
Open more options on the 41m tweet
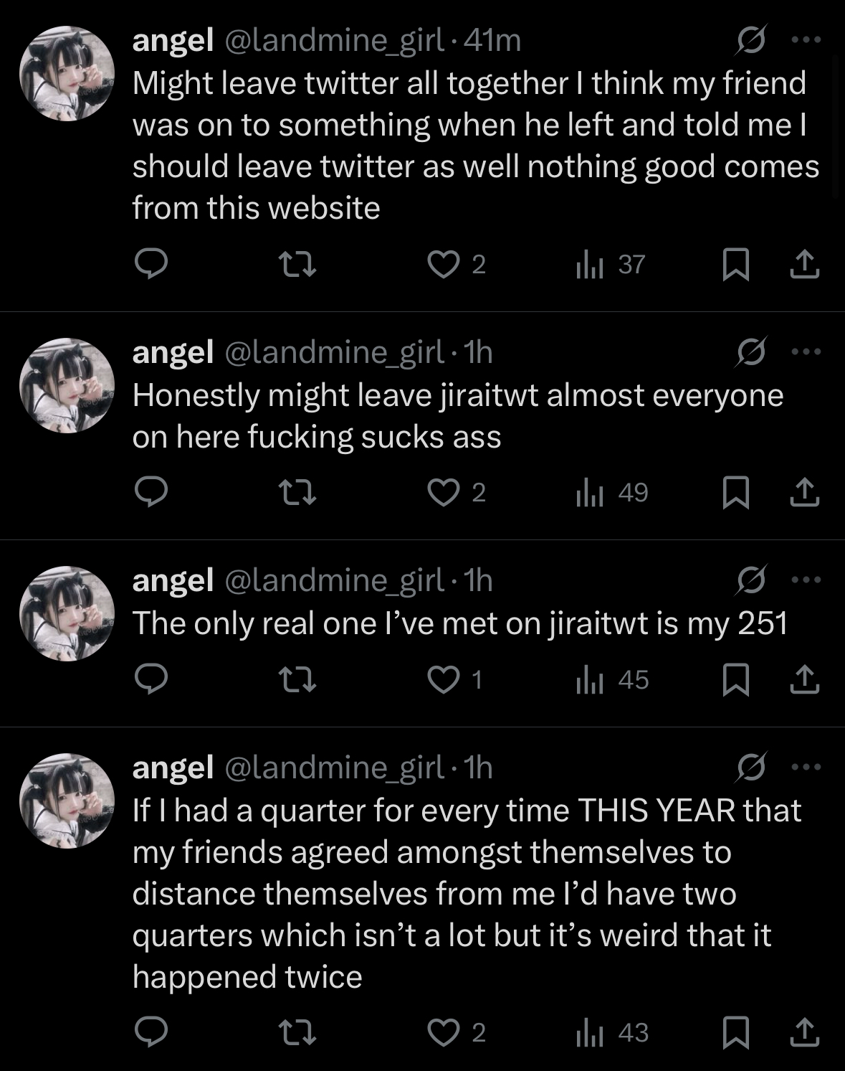click(x=806, y=39)
